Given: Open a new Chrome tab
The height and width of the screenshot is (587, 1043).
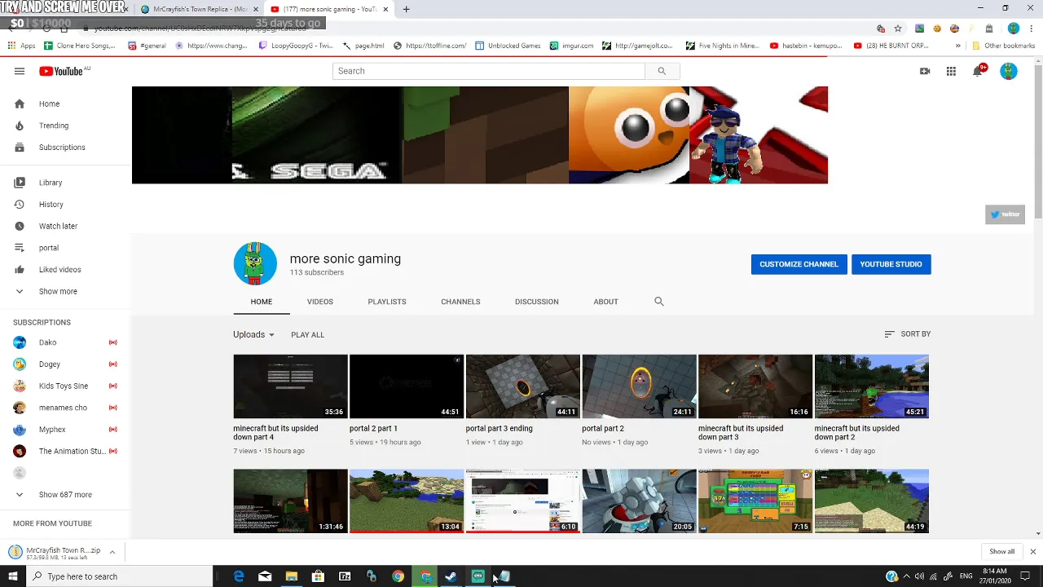Looking at the screenshot, I should point(406,9).
